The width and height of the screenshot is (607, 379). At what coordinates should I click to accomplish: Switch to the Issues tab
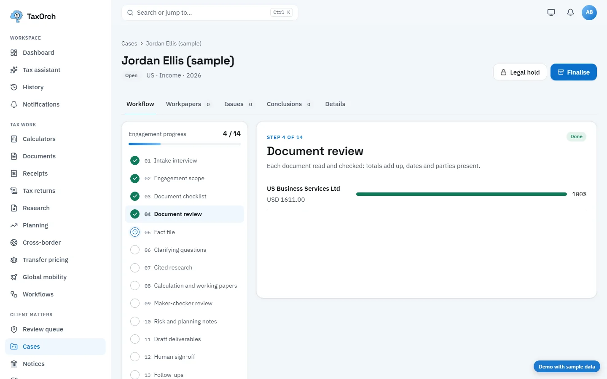[239, 104]
